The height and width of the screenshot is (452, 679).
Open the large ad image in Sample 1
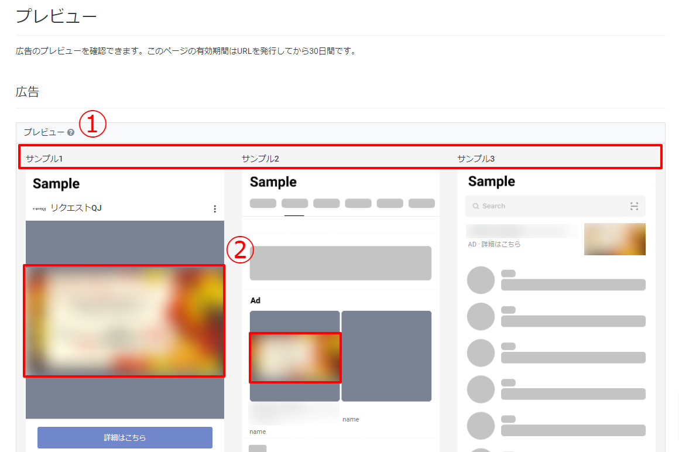pos(124,320)
